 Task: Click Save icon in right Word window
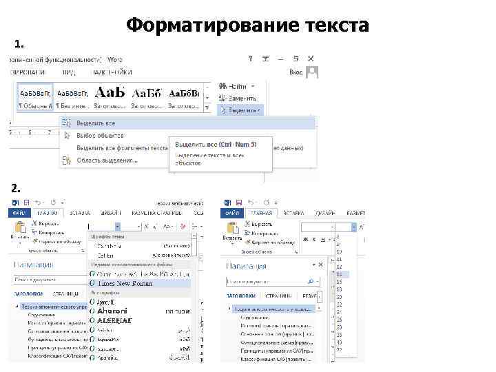point(239,203)
